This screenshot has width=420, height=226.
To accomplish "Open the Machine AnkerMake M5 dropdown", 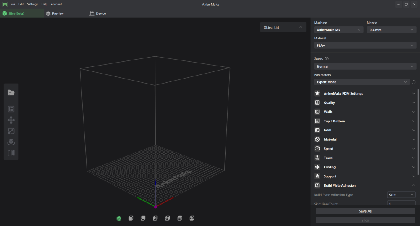I will coord(339,30).
